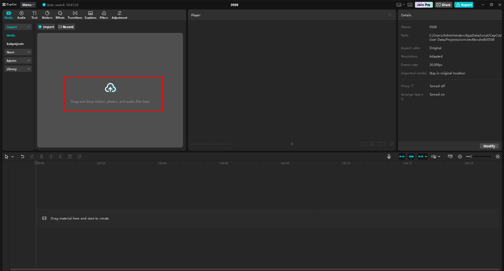
Task: Click the fit timeline to window icon
Action: (450, 157)
